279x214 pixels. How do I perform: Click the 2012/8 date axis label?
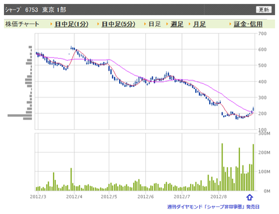coord(219,197)
